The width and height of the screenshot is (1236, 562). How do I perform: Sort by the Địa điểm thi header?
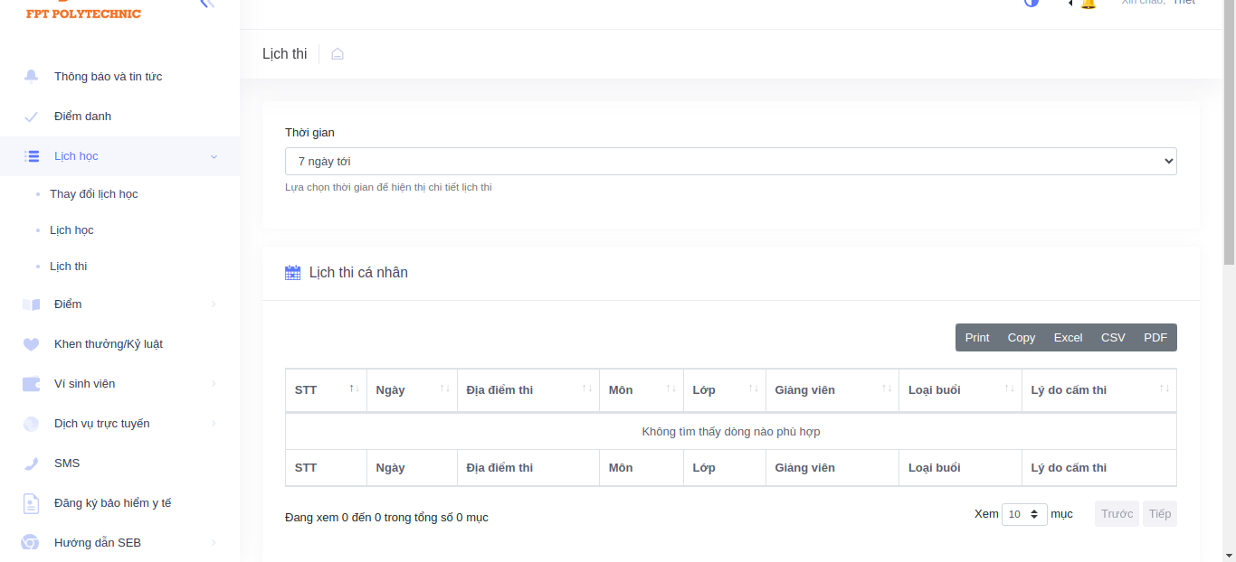coord(528,390)
